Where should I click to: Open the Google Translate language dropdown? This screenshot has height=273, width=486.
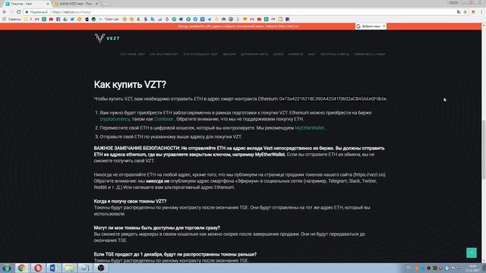[371, 27]
